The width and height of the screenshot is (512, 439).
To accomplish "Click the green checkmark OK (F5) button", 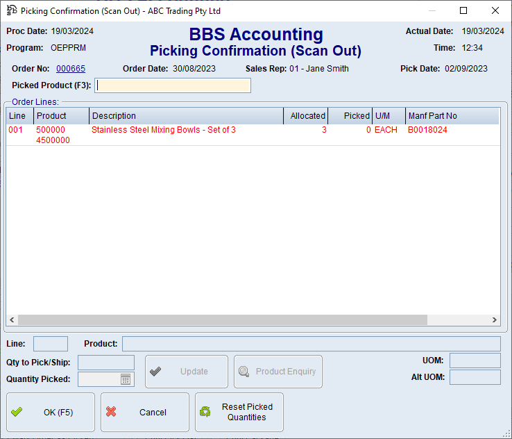I will (51, 412).
